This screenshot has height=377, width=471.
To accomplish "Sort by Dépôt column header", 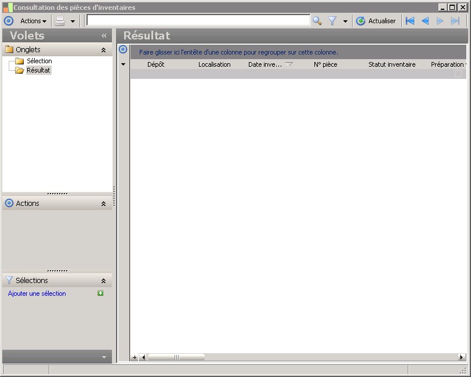I will (155, 64).
